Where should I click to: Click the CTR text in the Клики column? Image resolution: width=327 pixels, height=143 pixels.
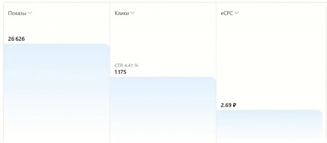[x=118, y=66]
